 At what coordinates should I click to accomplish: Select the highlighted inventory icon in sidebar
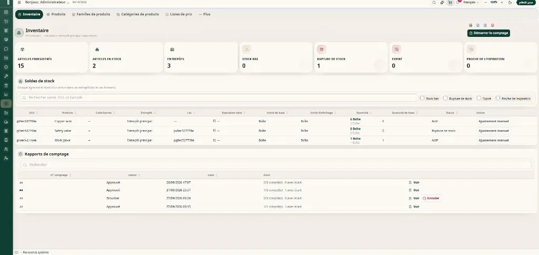click(x=6, y=104)
